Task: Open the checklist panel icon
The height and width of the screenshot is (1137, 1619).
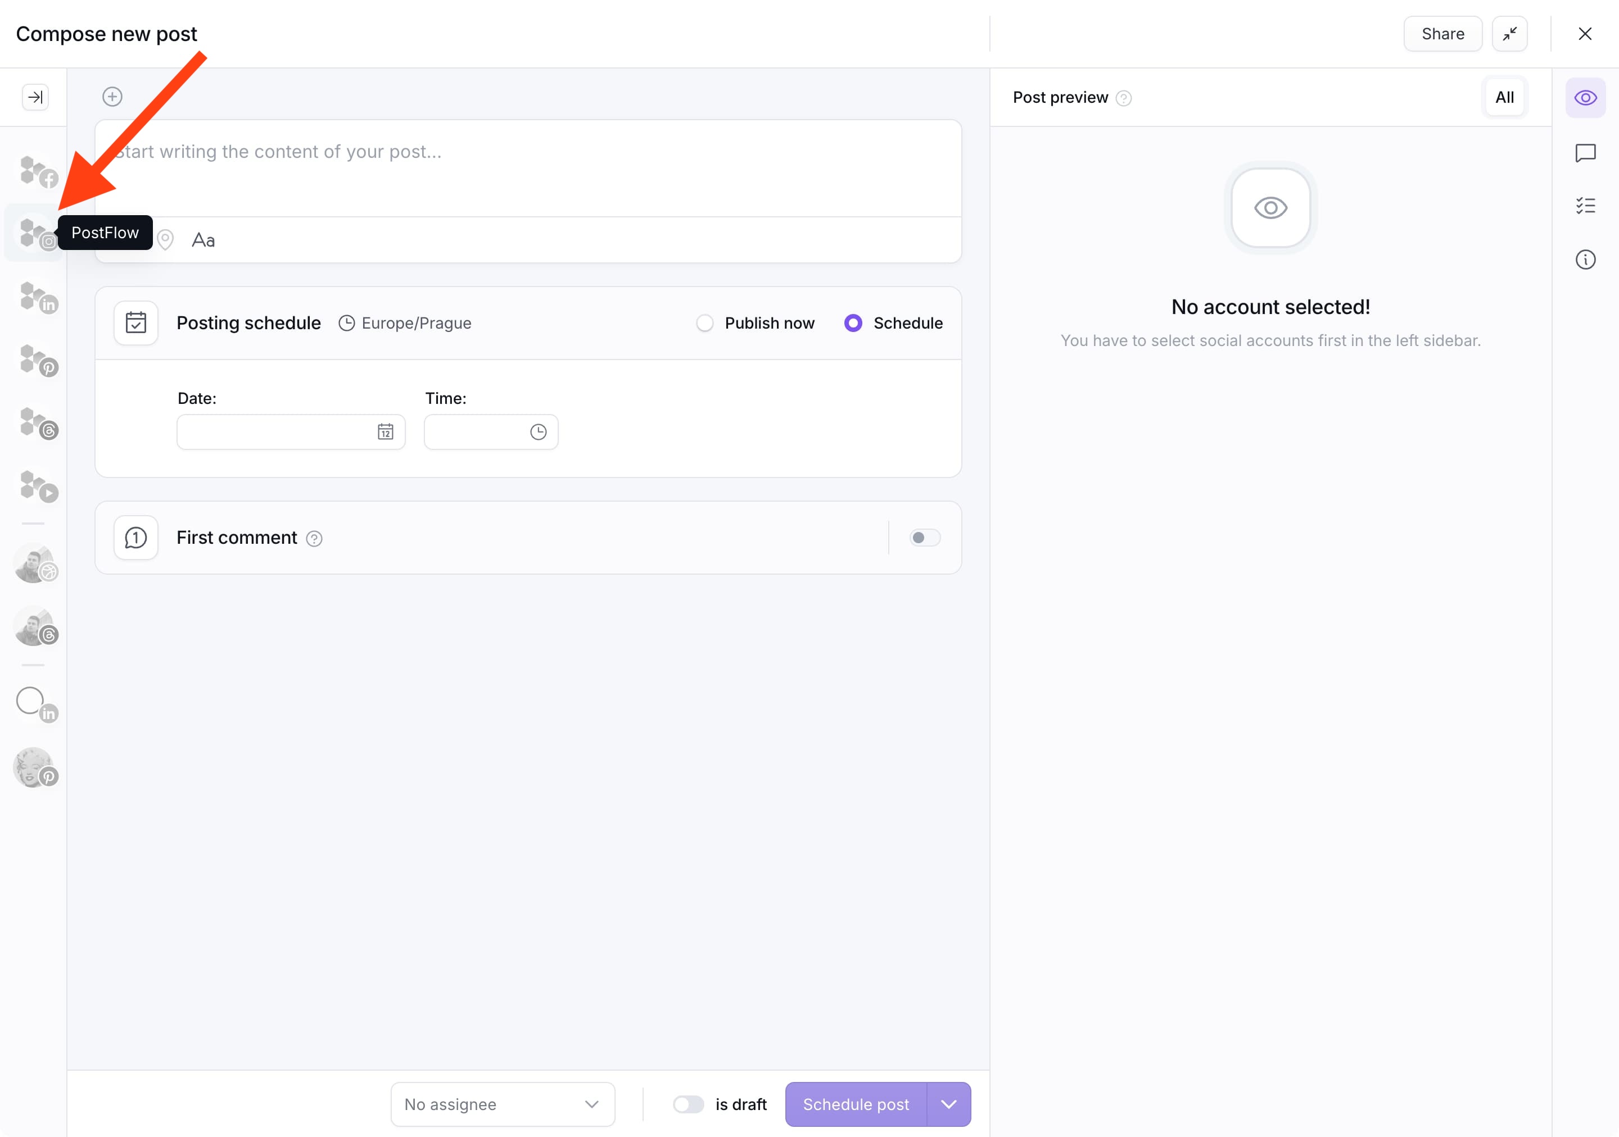Action: pos(1585,206)
